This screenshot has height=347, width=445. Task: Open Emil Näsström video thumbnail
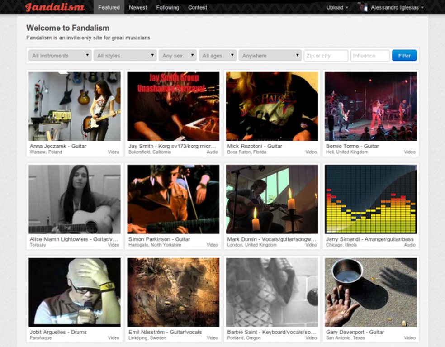coord(173,292)
